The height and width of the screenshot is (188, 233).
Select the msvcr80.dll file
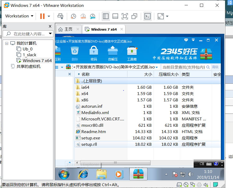(148, 125)
